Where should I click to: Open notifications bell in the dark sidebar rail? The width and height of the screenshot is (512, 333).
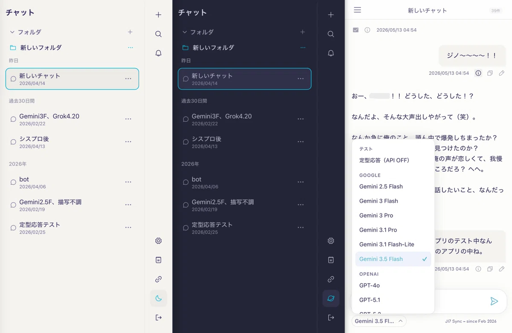[331, 53]
